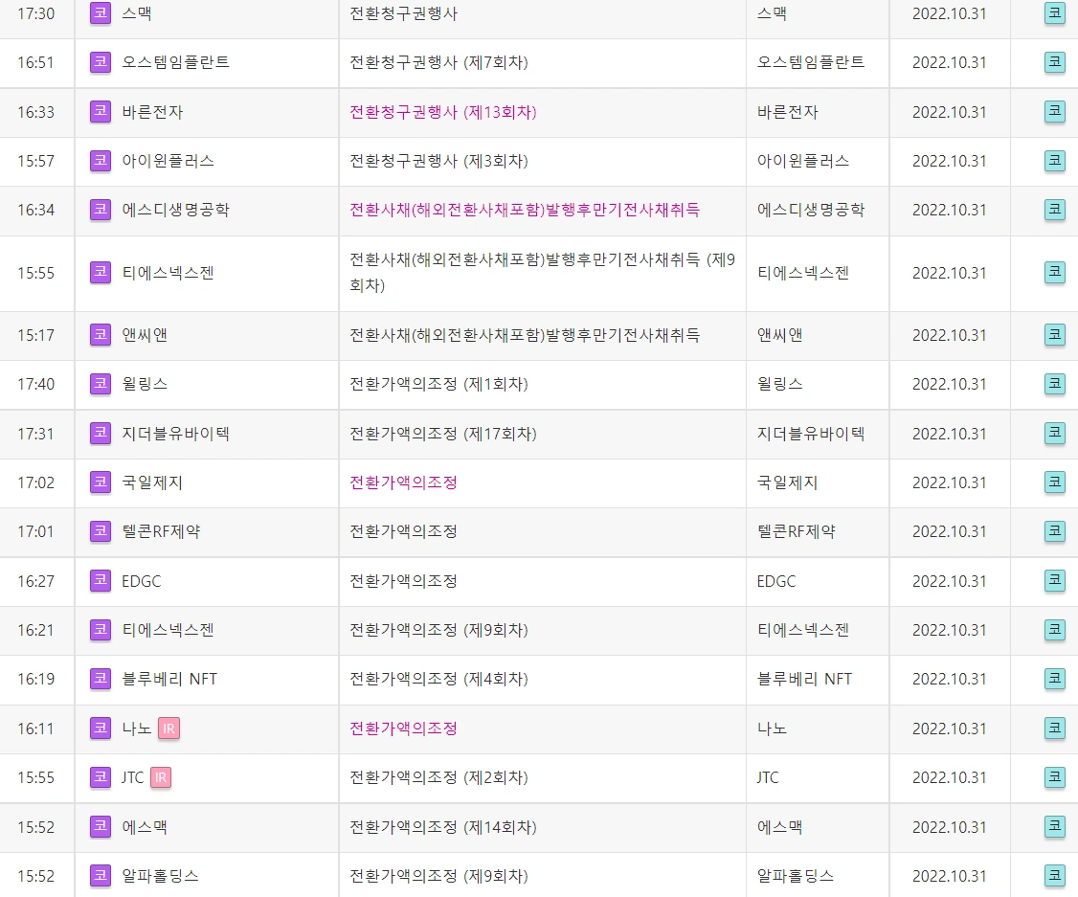Click the 16:51 time cell
This screenshot has width=1078, height=897.
coord(35,62)
